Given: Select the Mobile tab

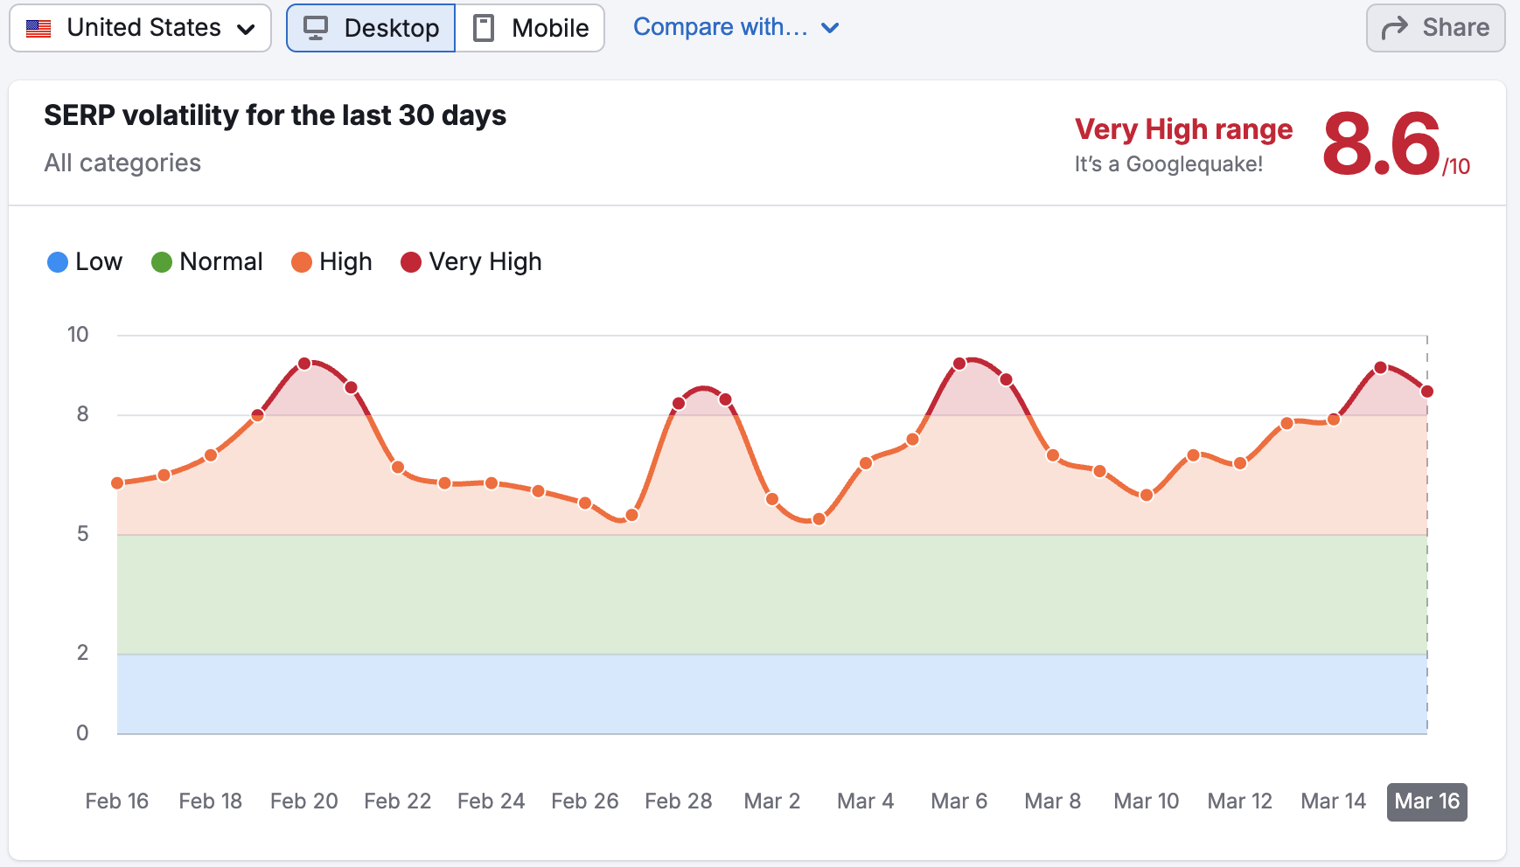Looking at the screenshot, I should point(530,27).
